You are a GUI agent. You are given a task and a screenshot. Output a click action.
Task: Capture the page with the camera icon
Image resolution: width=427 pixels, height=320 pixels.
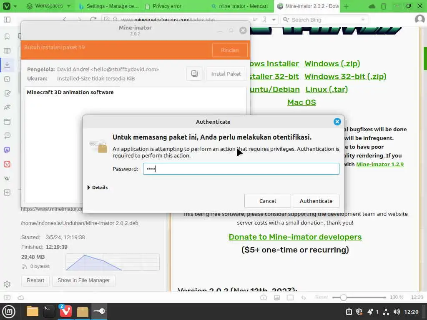click(264, 297)
